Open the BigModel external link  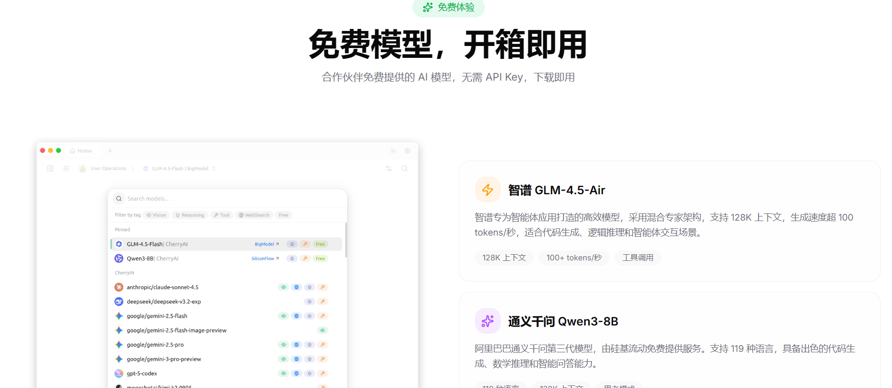tap(266, 244)
